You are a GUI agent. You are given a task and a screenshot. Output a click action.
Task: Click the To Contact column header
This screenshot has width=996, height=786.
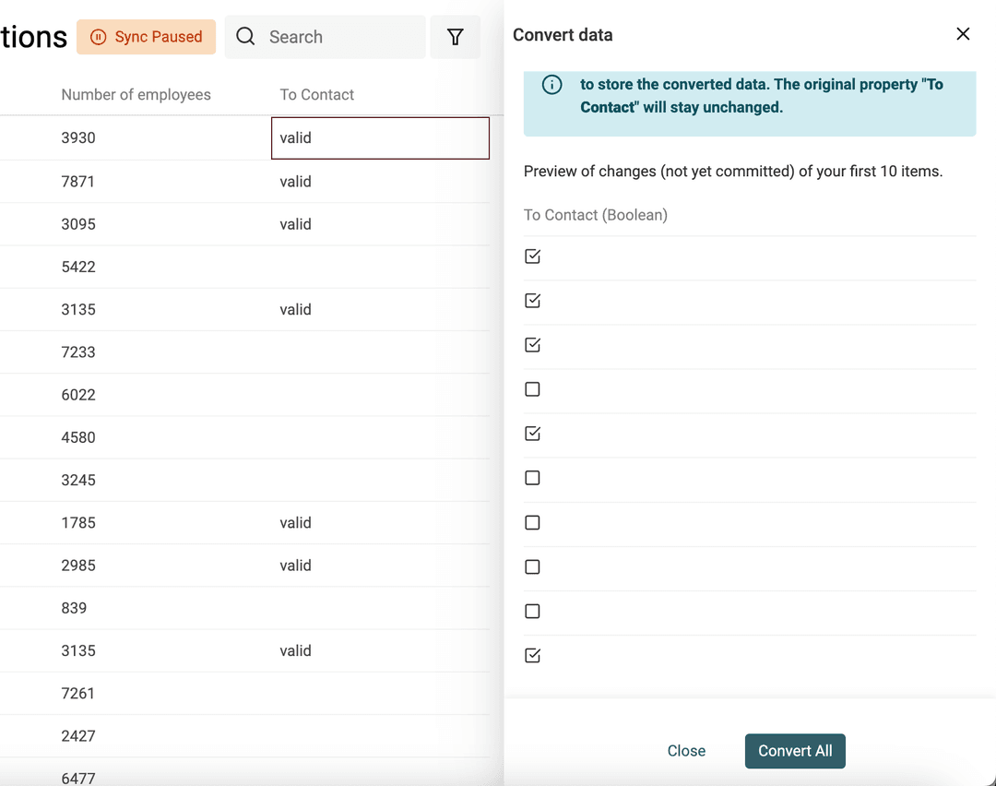pos(317,94)
